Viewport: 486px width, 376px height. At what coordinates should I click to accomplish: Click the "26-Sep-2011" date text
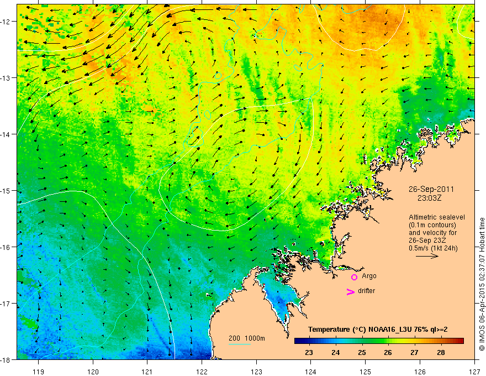pyautogui.click(x=431, y=189)
